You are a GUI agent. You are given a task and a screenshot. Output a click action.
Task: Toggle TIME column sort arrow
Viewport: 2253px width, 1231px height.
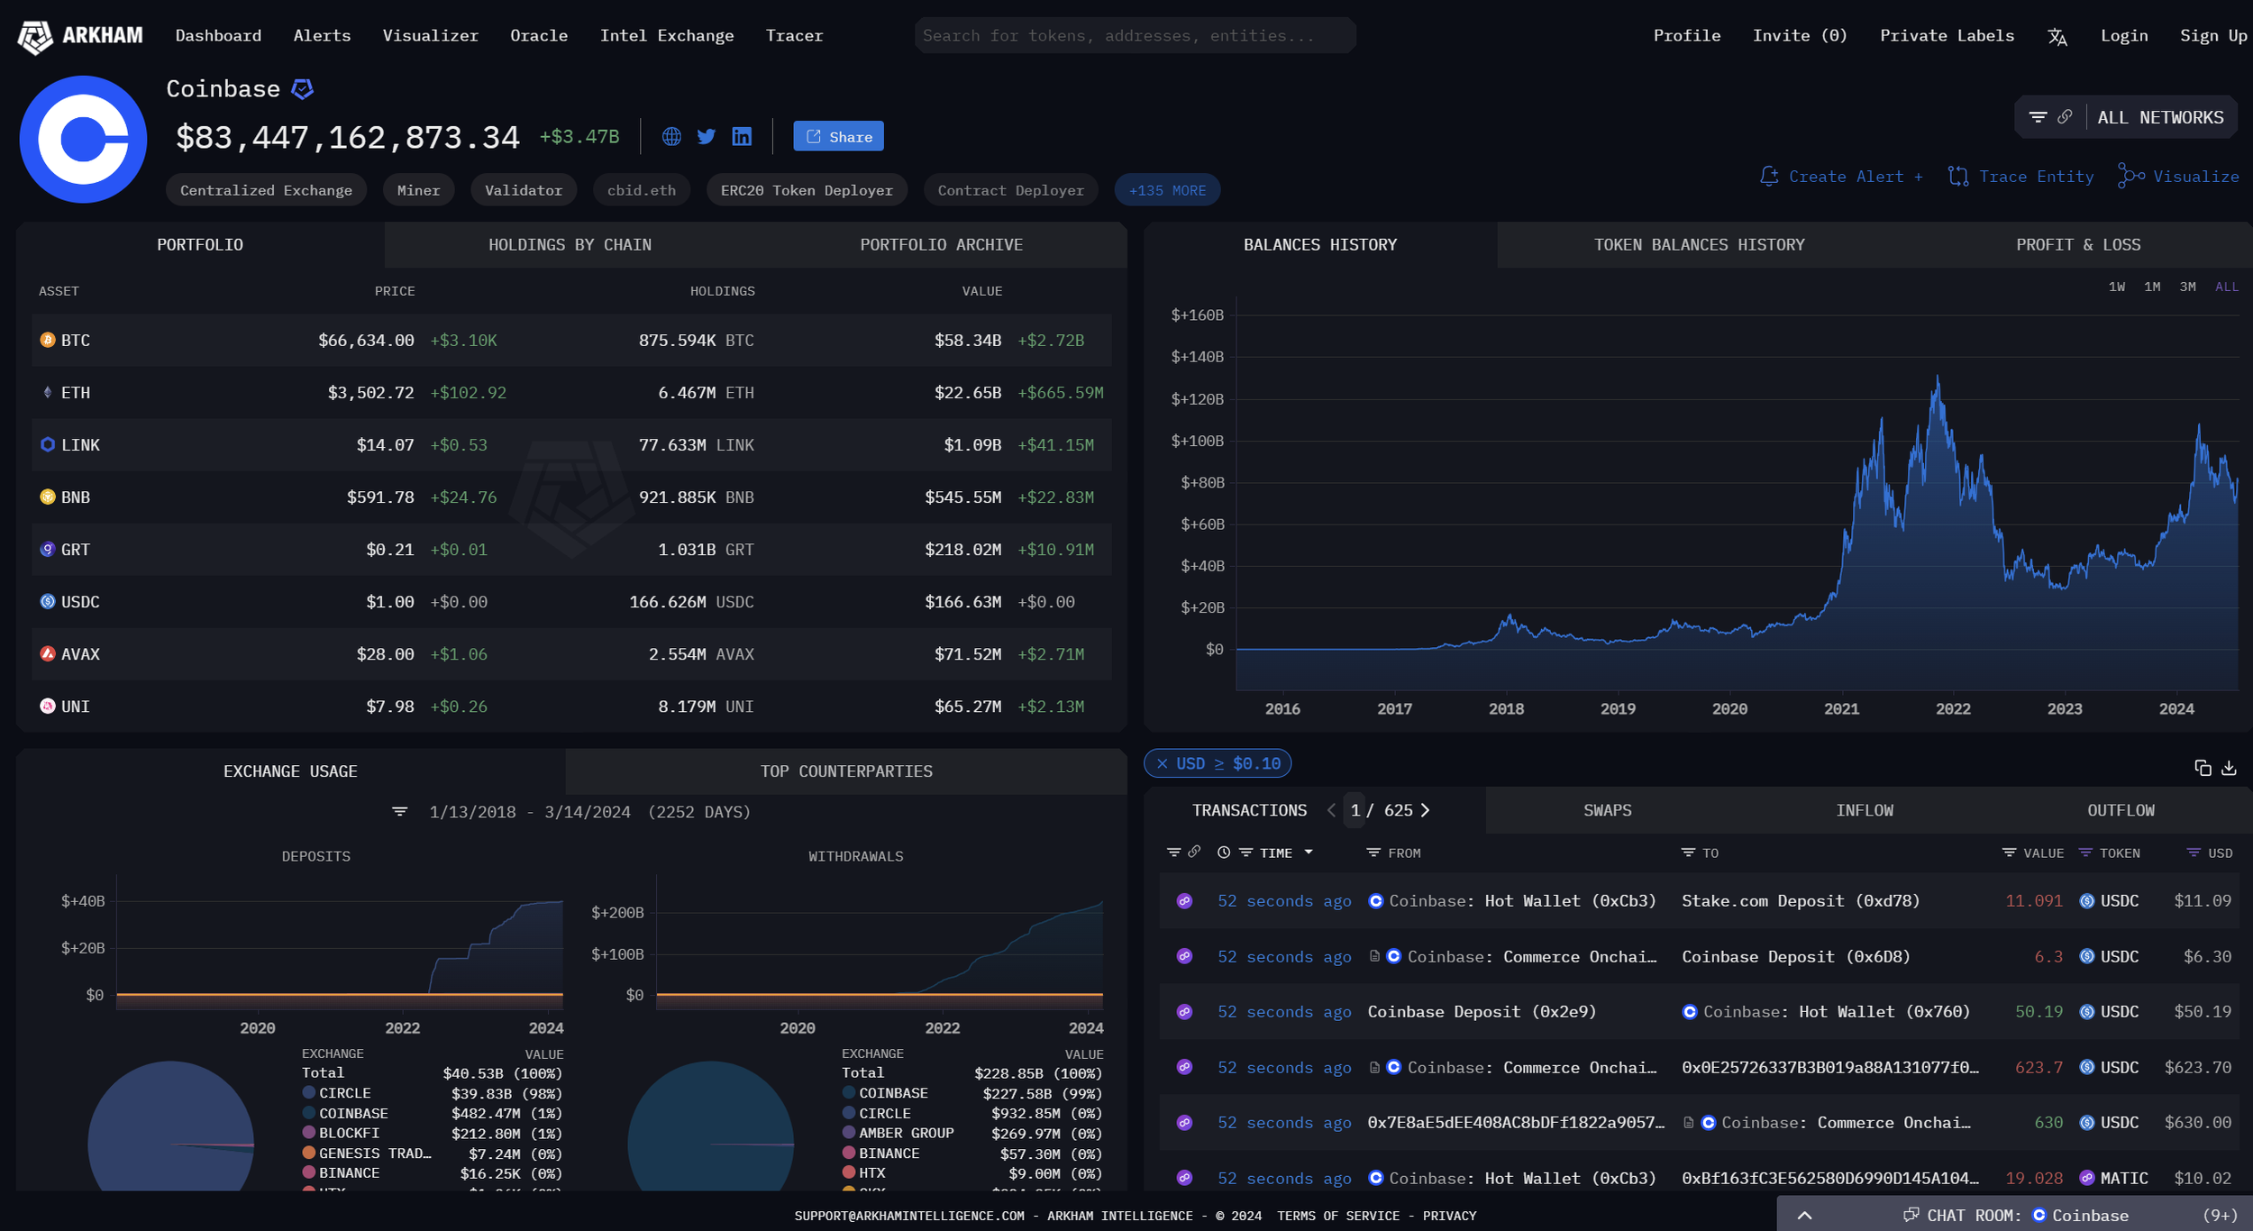tap(1309, 853)
